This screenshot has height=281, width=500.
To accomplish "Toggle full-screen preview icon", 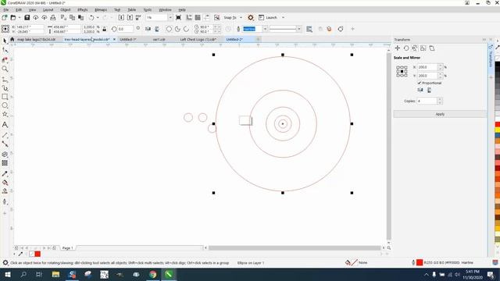I will pyautogui.click(x=179, y=17).
